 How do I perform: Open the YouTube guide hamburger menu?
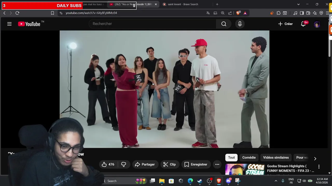point(9,24)
